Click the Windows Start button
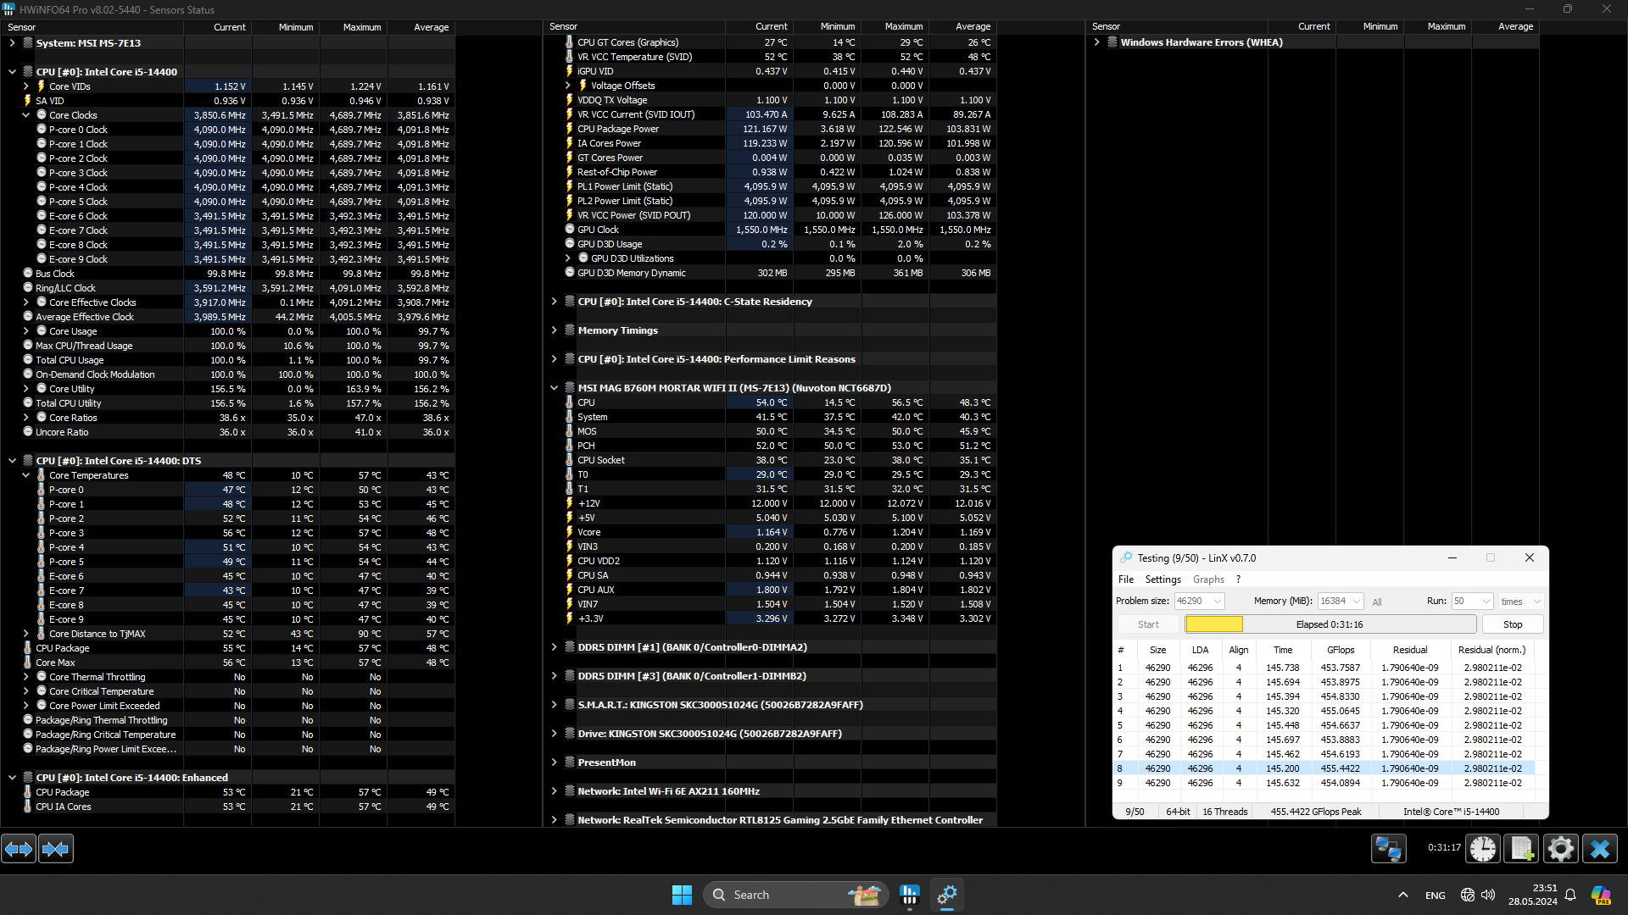Screen dimensions: 1628x915 (682, 895)
